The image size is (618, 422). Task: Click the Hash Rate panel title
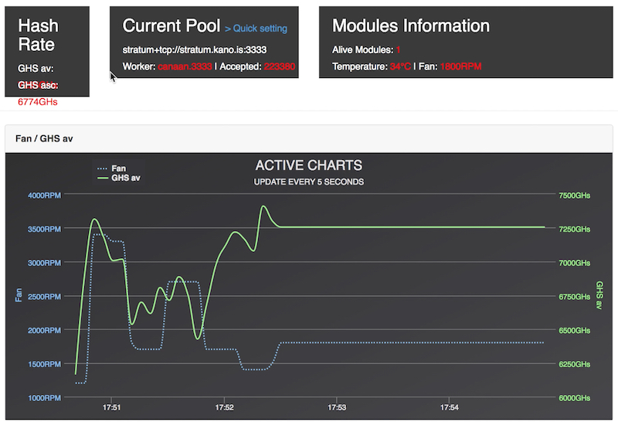pos(38,35)
